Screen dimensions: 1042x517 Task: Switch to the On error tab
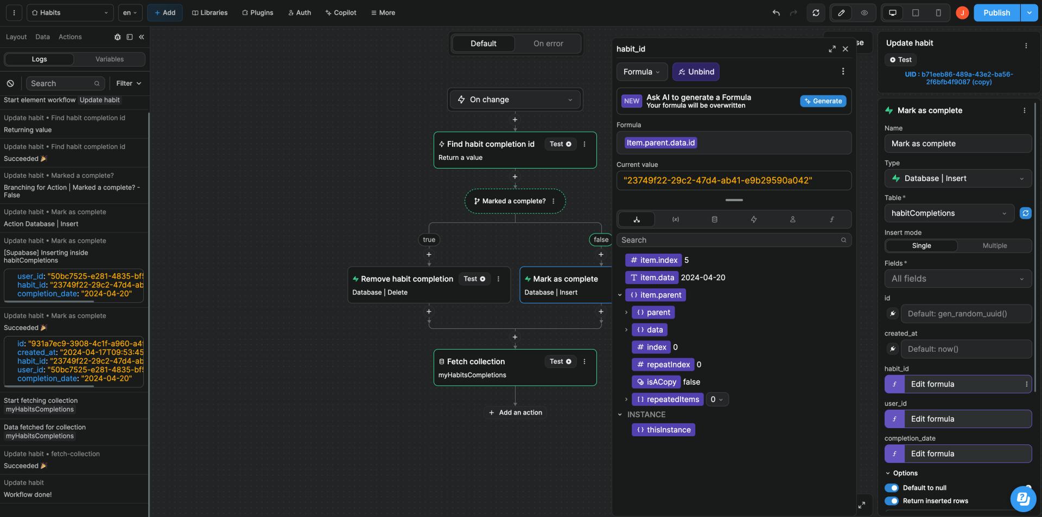[x=548, y=43]
